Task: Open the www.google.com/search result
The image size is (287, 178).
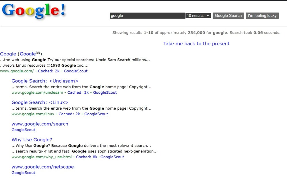Action: pos(40,124)
